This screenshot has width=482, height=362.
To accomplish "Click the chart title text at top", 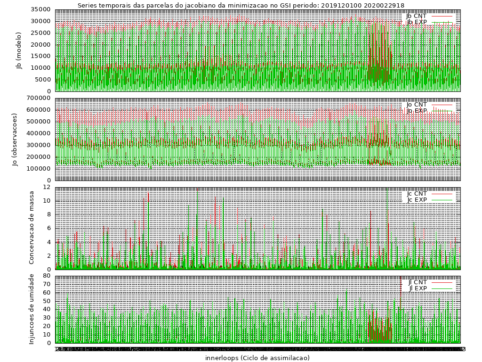I will coord(241,5).
